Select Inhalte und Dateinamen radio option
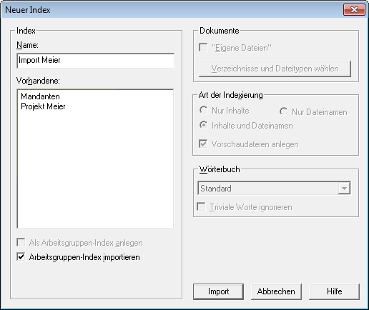The height and width of the screenshot is (310, 369). click(203, 125)
